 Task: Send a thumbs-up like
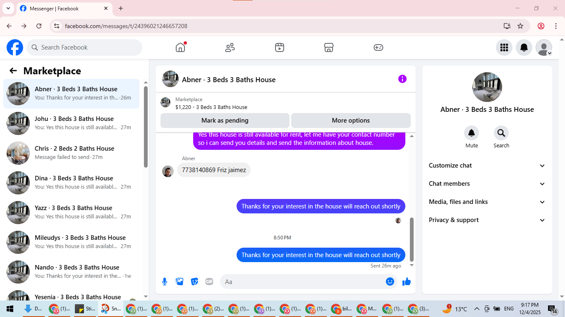coord(407,282)
